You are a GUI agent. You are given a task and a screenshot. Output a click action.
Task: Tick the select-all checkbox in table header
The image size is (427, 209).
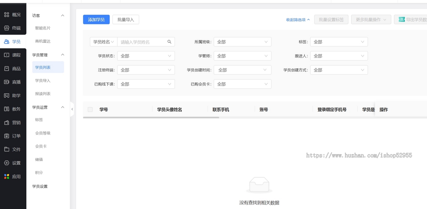point(90,110)
